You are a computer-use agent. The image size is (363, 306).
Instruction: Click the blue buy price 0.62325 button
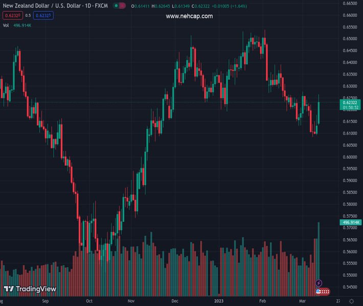point(43,15)
